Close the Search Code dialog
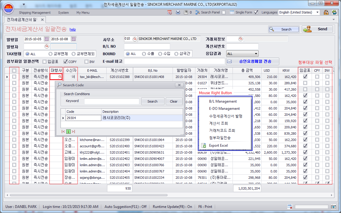Screen dimensions: 341x213 click(179, 85)
